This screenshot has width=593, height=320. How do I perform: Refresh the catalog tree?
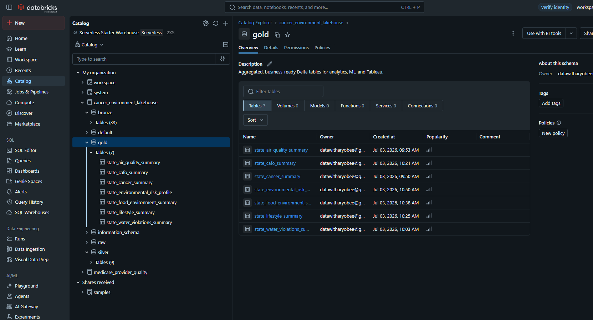tap(216, 23)
